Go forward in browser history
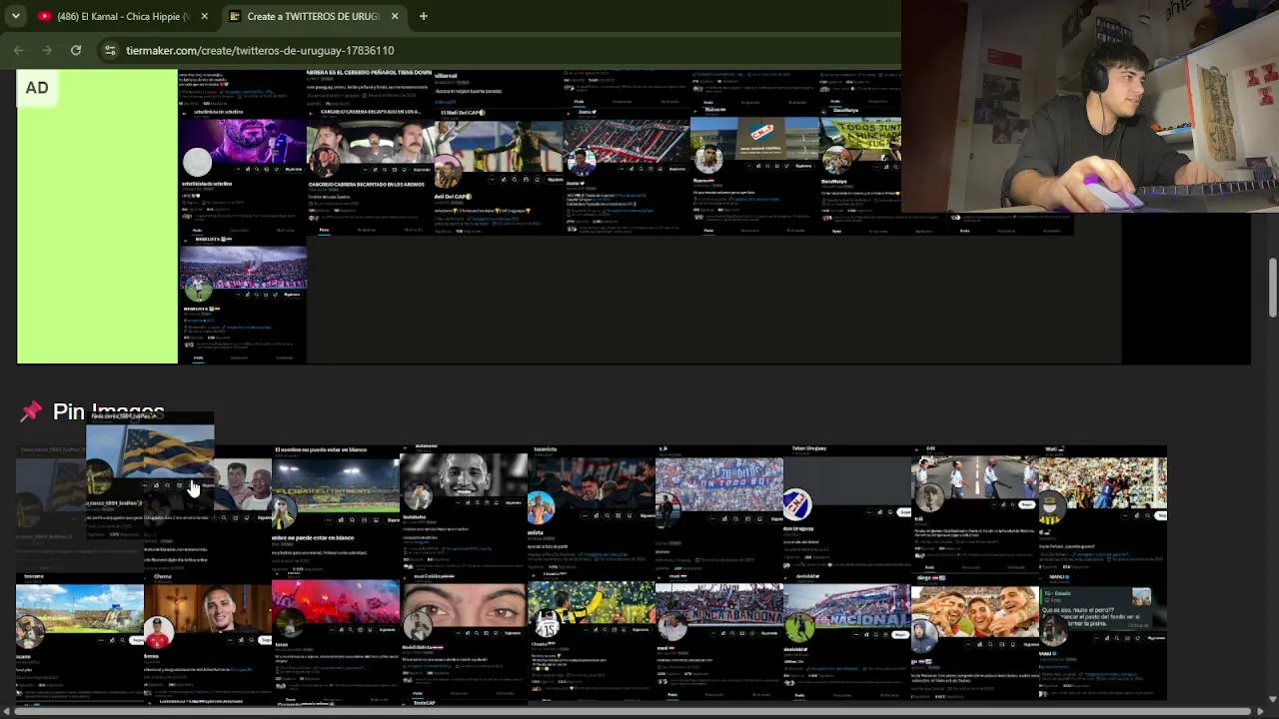The height and width of the screenshot is (719, 1279). point(47,50)
